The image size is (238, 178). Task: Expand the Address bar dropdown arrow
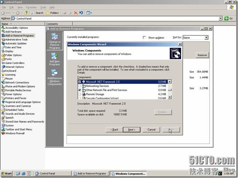click(x=221, y=18)
